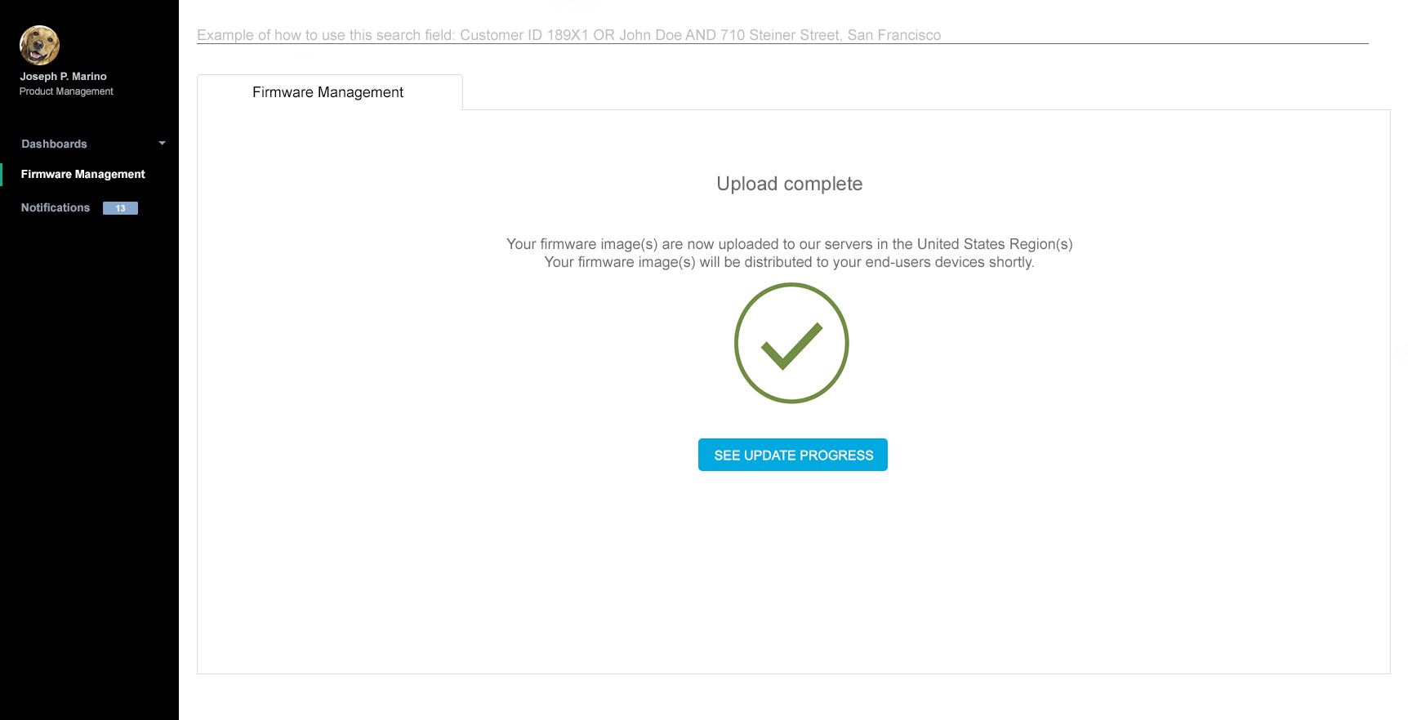This screenshot has width=1408, height=720.
Task: Click the search field's bottom underline
Action: point(782,44)
